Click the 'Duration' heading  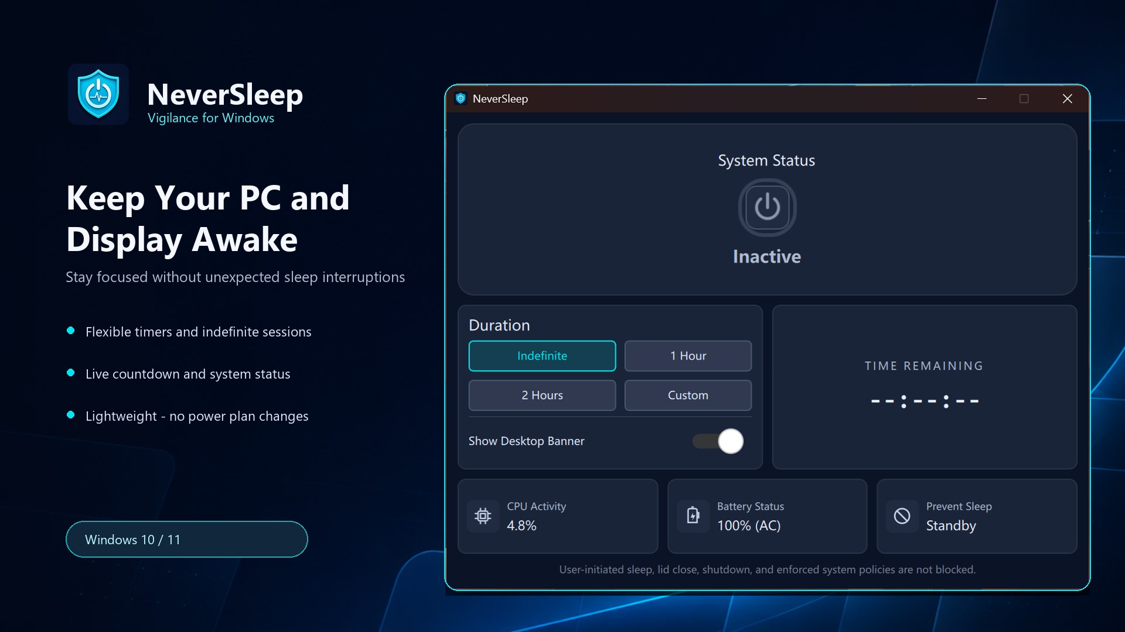[x=499, y=325]
